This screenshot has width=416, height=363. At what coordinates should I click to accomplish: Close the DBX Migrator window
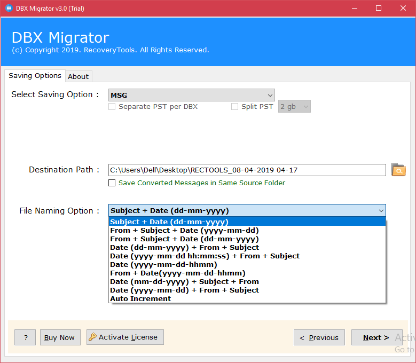click(x=403, y=8)
